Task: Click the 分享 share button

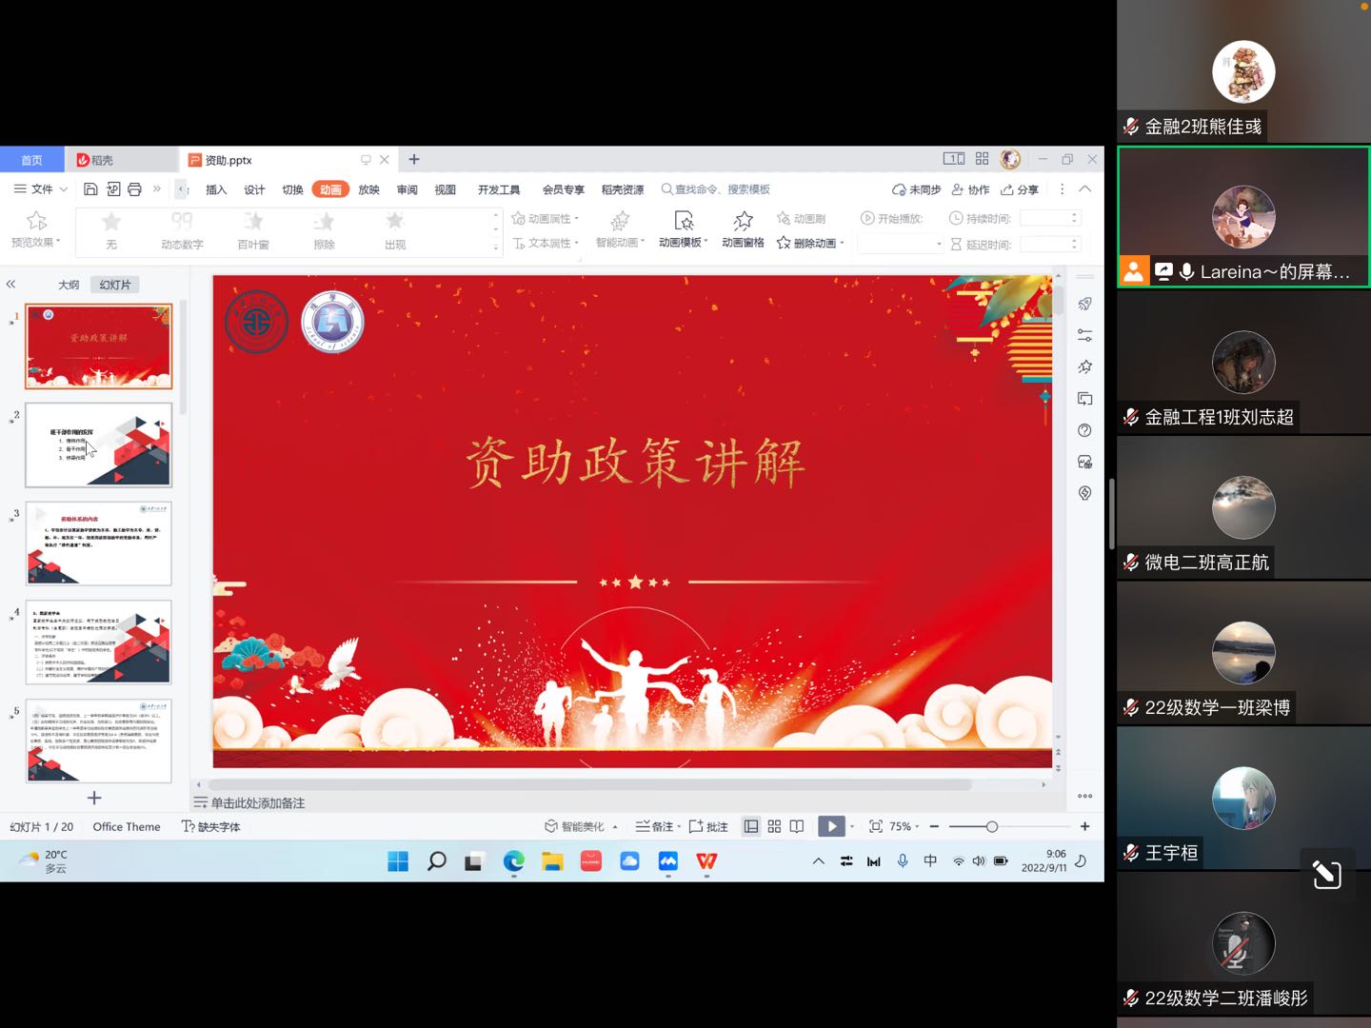Action: pyautogui.click(x=1020, y=189)
